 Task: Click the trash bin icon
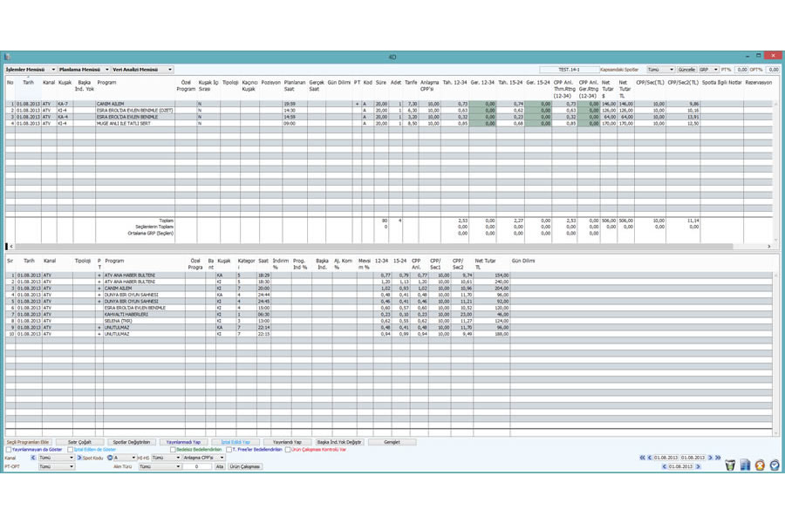730,465
